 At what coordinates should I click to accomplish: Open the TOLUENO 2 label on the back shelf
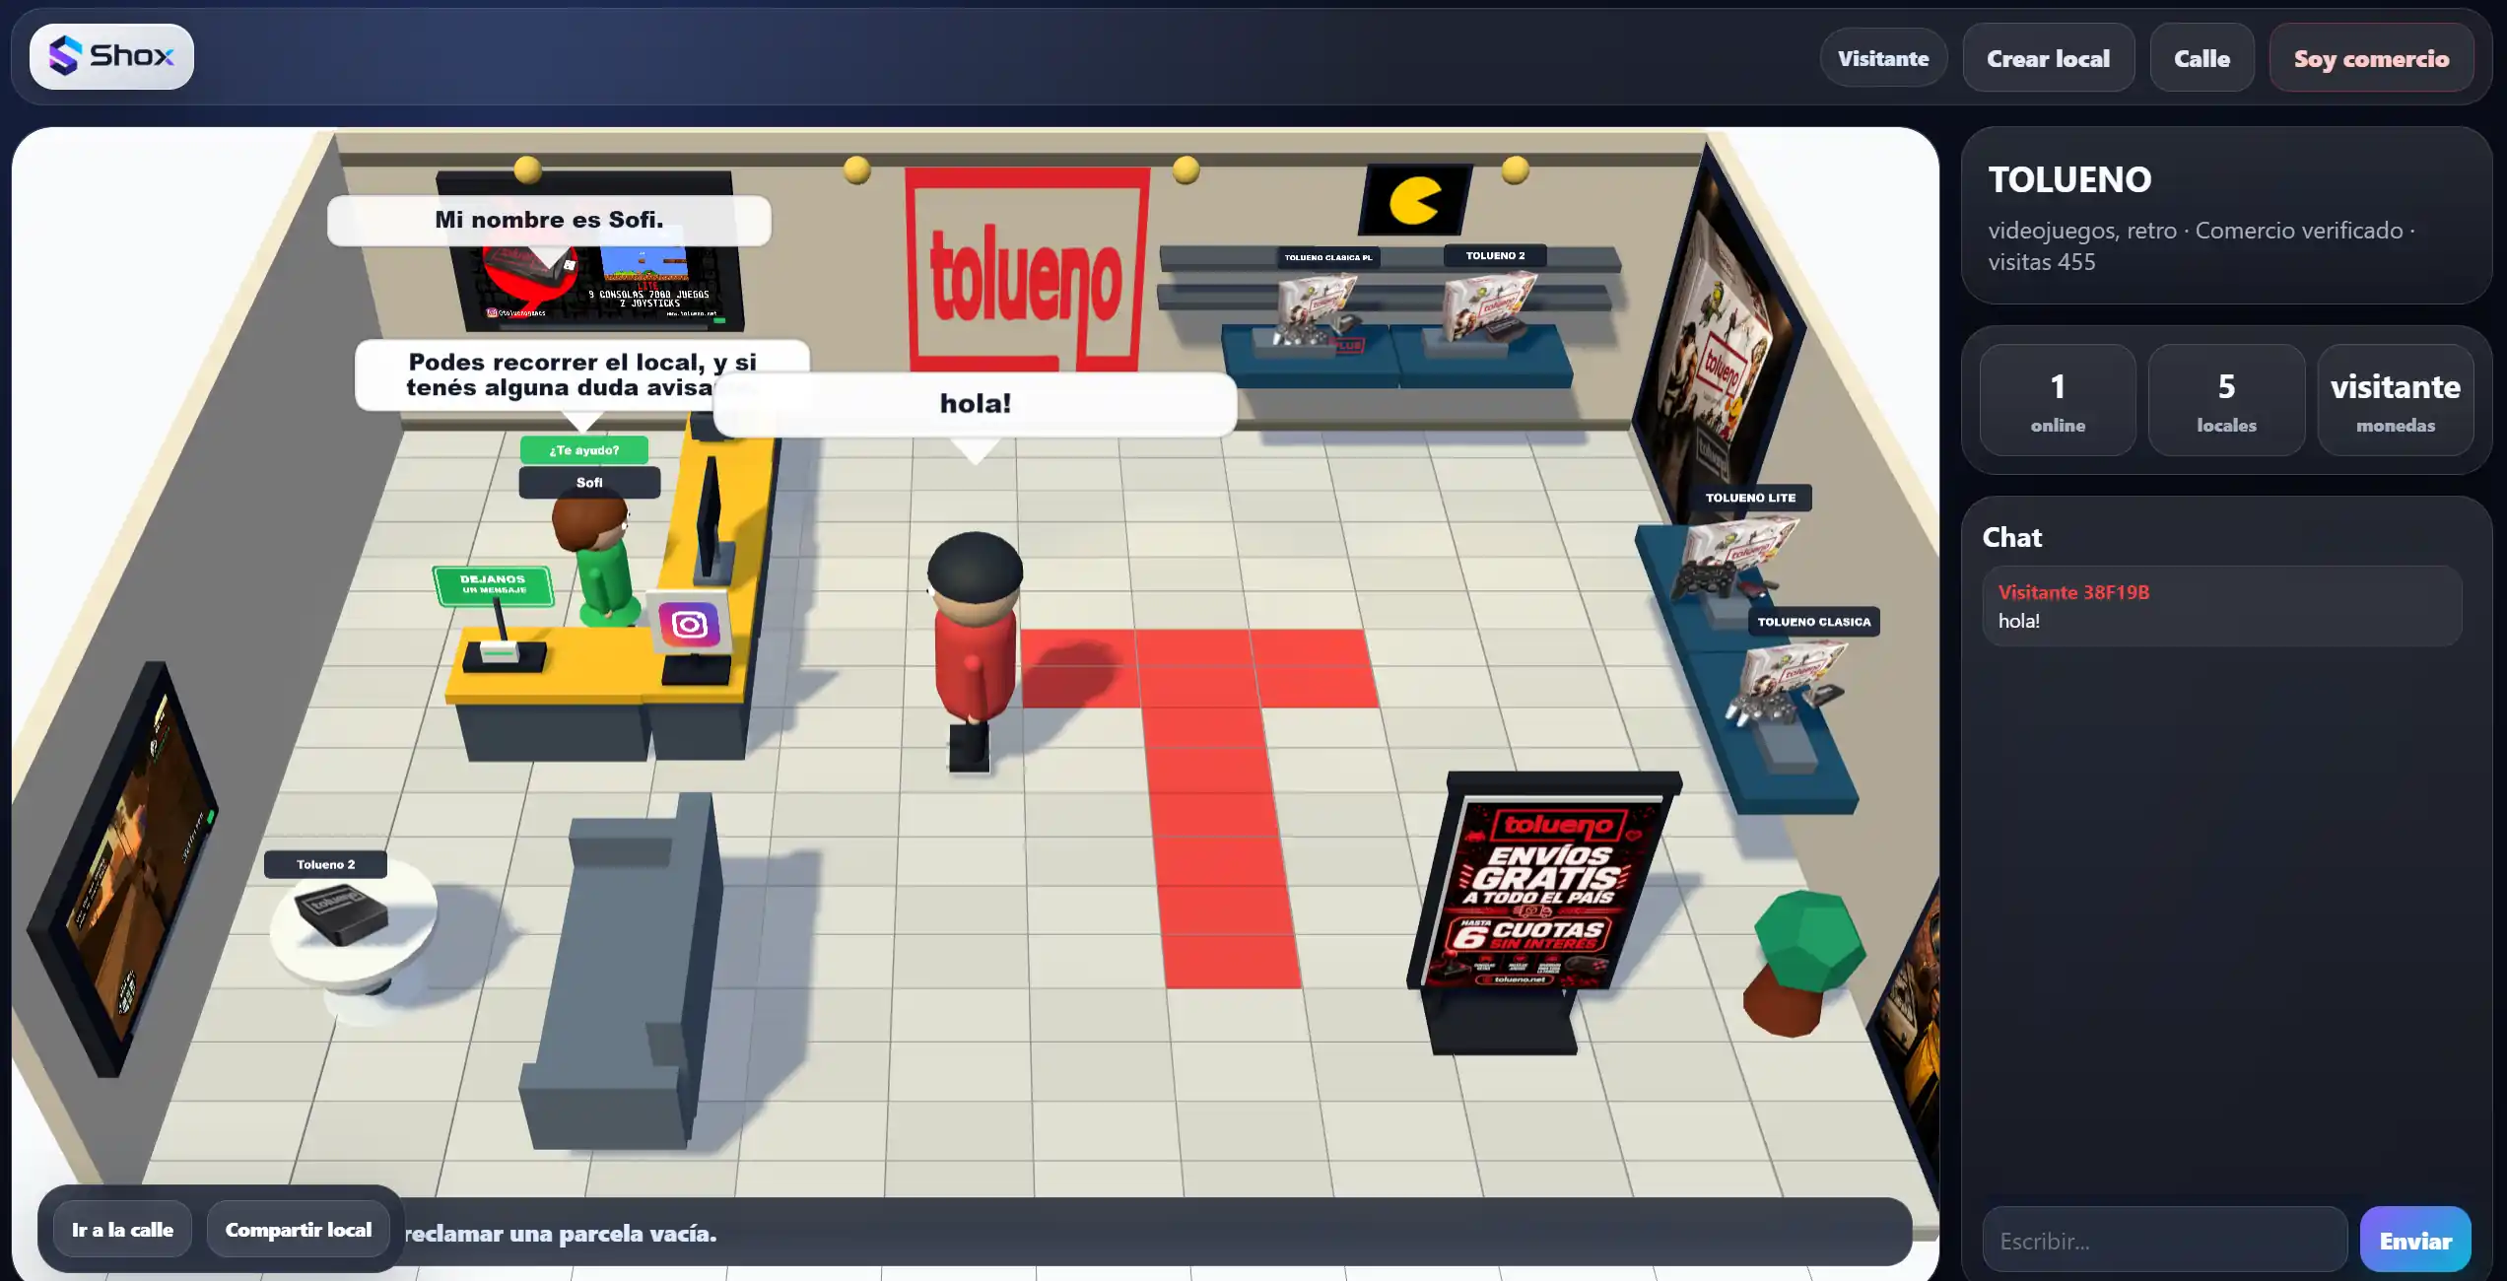pyautogui.click(x=1495, y=255)
